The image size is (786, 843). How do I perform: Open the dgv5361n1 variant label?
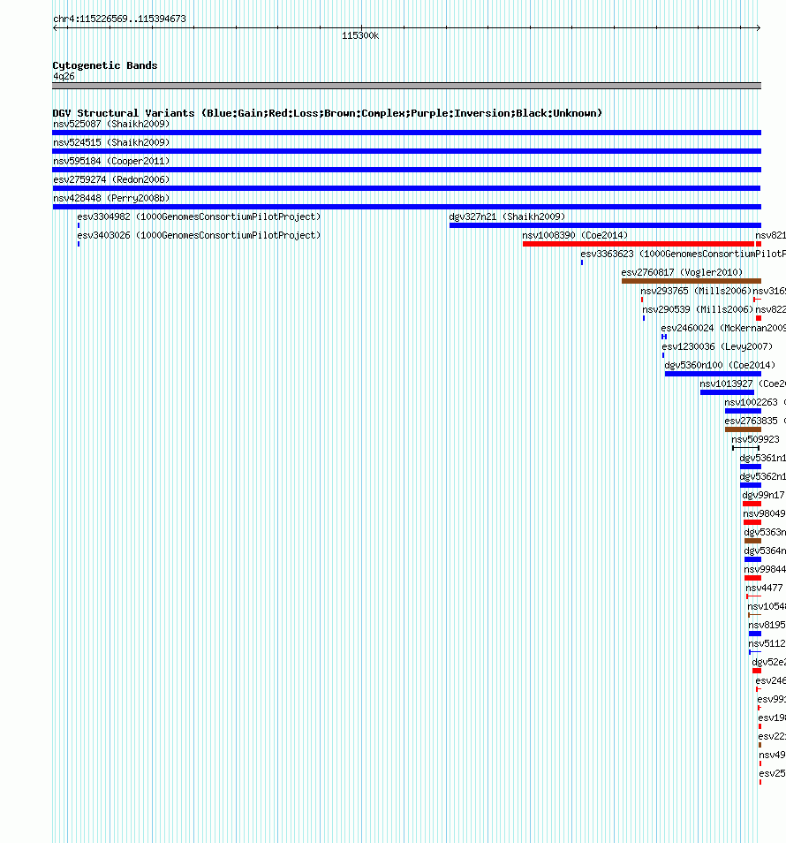pos(762,458)
